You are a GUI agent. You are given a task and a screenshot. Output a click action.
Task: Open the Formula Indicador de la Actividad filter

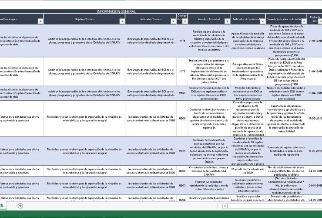[x=304, y=21]
